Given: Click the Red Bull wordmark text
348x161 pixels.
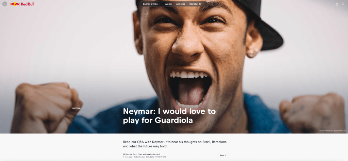Looking at the screenshot, I should (x=28, y=4).
